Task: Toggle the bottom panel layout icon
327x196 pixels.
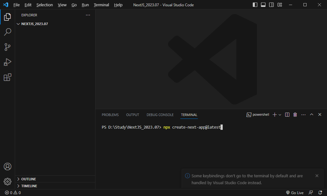Action: pos(263,5)
